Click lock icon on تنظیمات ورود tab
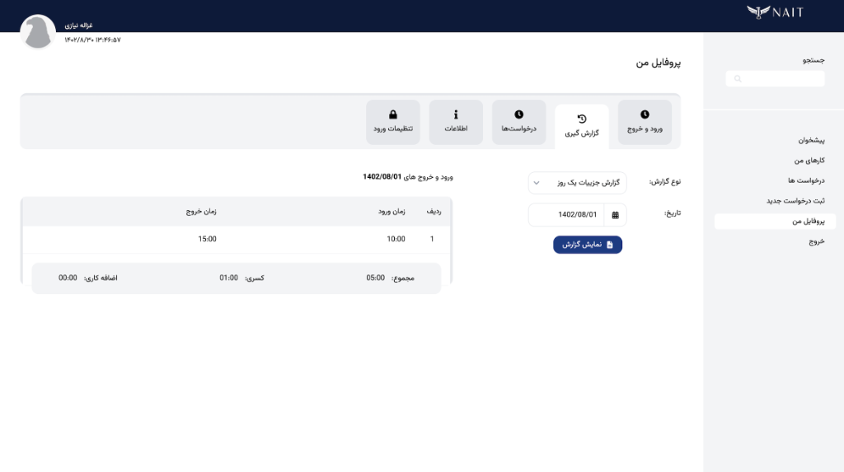 (x=393, y=114)
